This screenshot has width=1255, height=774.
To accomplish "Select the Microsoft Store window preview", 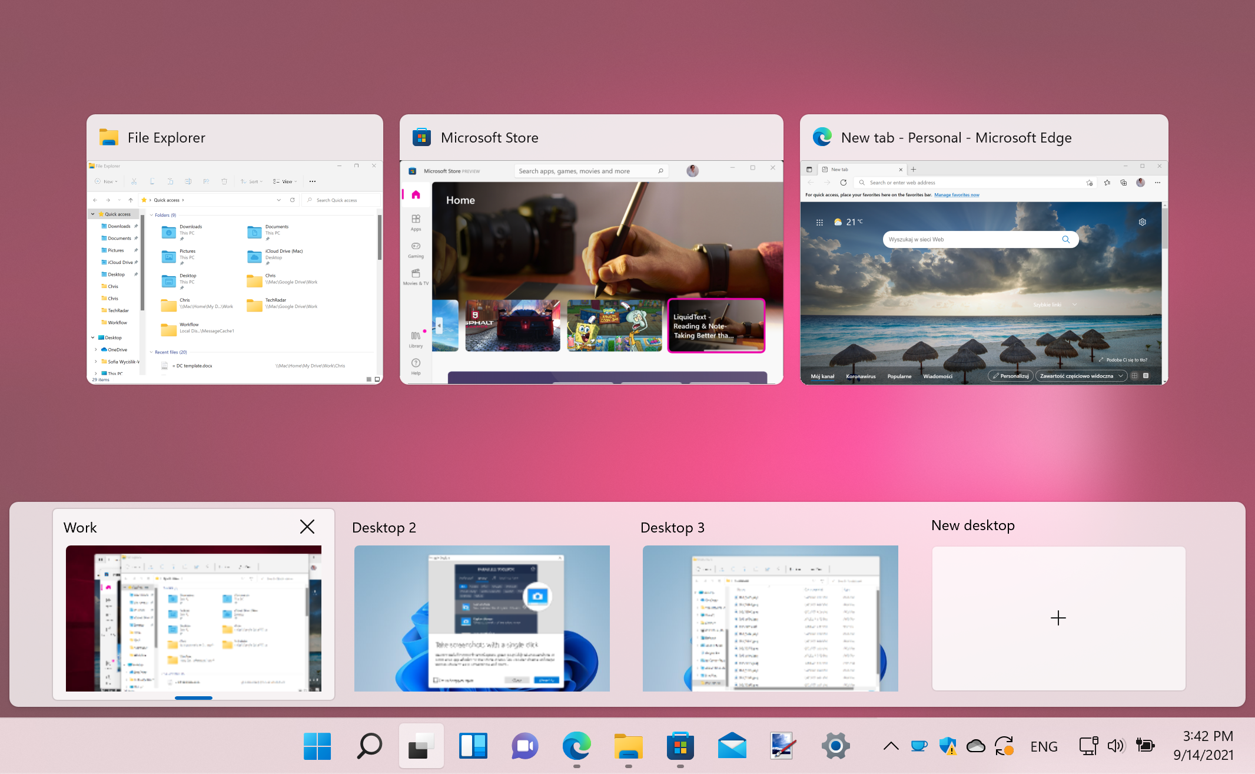I will [591, 272].
